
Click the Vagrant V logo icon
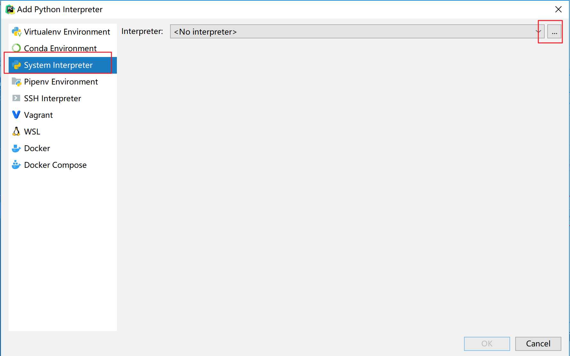(16, 115)
